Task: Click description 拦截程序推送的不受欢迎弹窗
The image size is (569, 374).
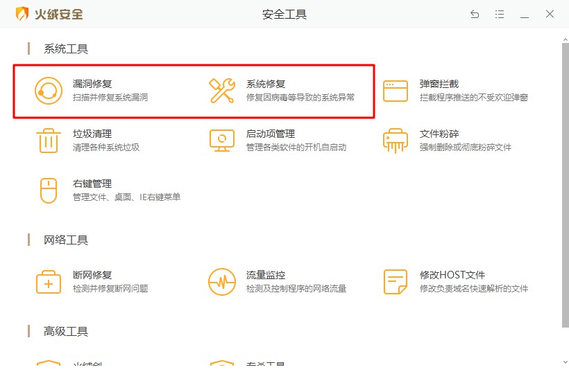Action: point(473,98)
